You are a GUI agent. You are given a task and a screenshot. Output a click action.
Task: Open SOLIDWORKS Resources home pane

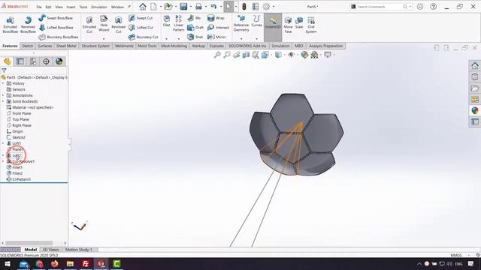474,65
